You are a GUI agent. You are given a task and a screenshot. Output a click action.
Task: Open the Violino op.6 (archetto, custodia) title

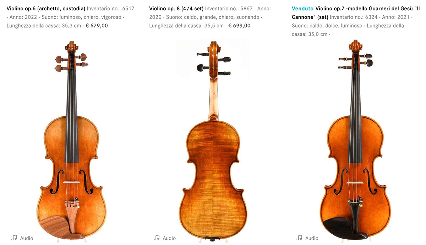tap(46, 8)
